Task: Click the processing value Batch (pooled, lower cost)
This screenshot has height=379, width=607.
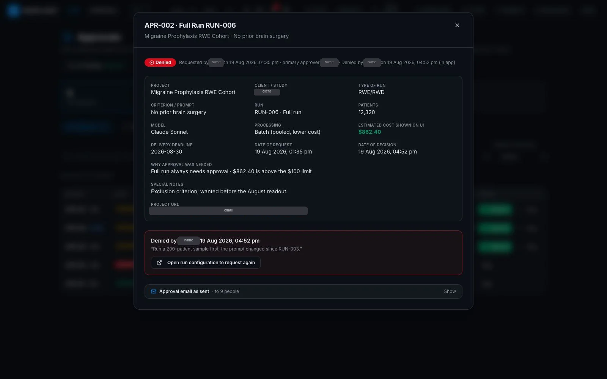Action: click(x=288, y=132)
